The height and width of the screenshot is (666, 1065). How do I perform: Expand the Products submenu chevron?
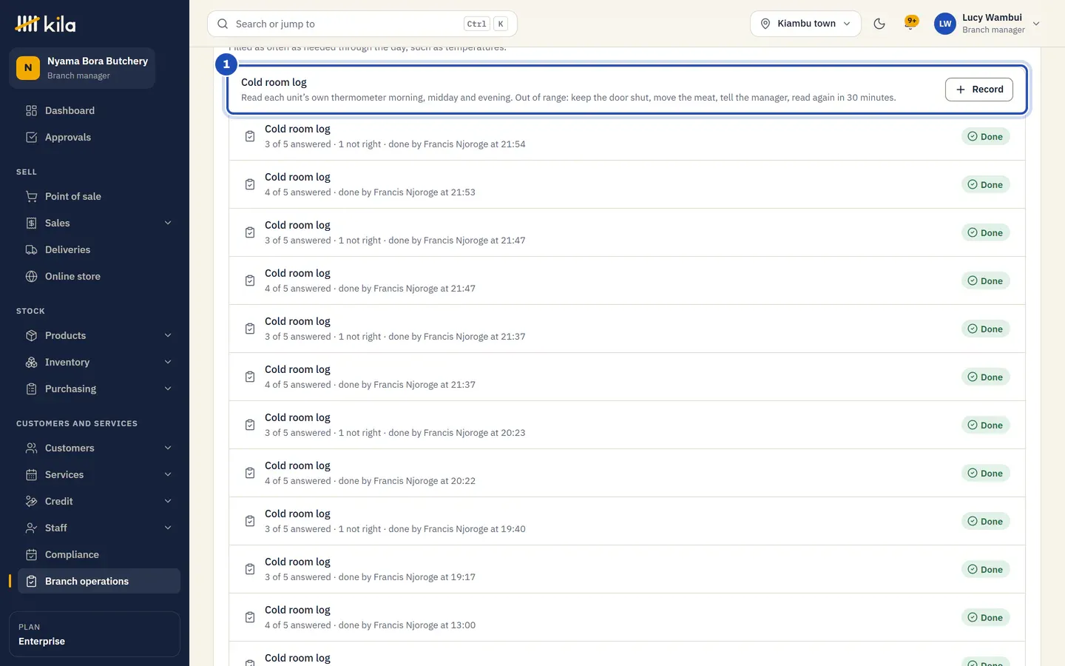pyautogui.click(x=168, y=335)
